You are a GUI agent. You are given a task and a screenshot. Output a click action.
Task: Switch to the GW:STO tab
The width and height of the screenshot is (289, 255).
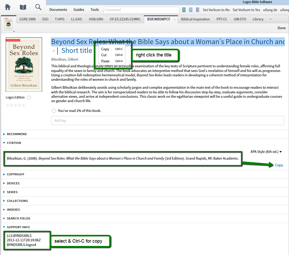click(240, 19)
